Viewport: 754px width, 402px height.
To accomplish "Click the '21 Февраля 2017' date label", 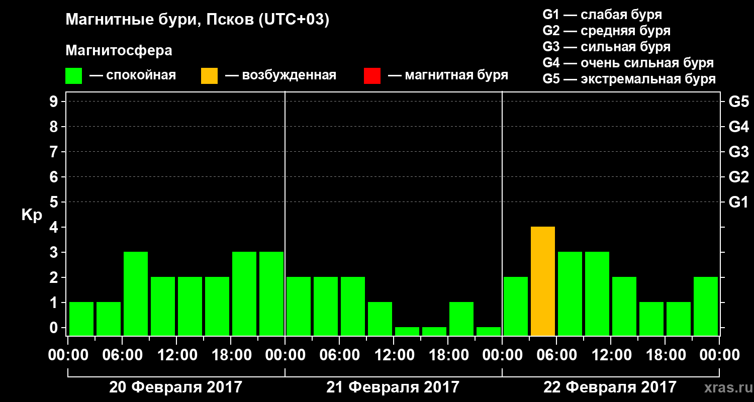I will click(393, 387).
